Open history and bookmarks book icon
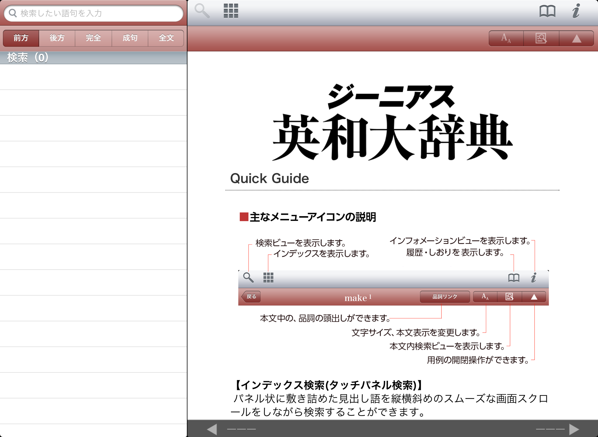The image size is (598, 437). (x=547, y=12)
